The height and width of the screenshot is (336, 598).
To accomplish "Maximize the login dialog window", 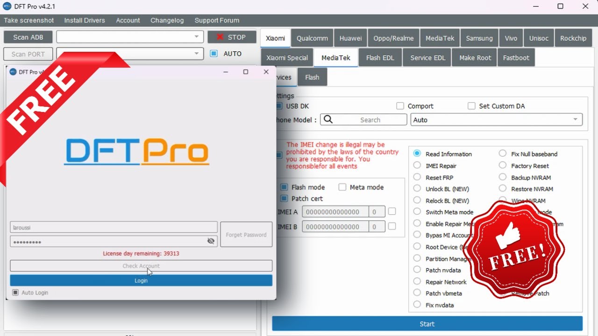I will (246, 72).
